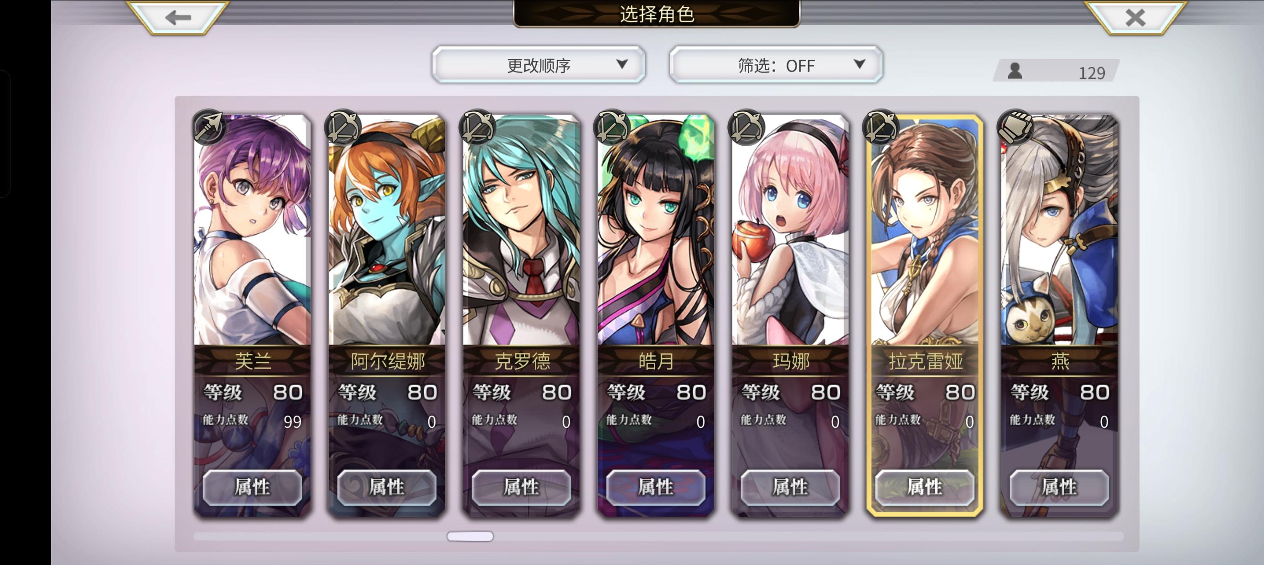Click the bow class icon on 玛娜's card

tap(746, 127)
